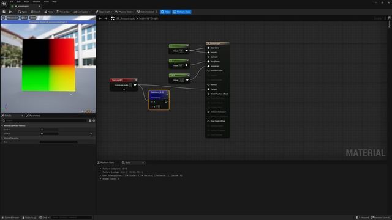Click the M_Anisotropic breadcrumb

pos(126,18)
